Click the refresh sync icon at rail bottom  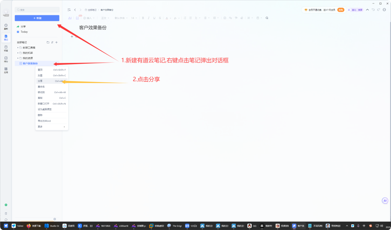point(6,220)
